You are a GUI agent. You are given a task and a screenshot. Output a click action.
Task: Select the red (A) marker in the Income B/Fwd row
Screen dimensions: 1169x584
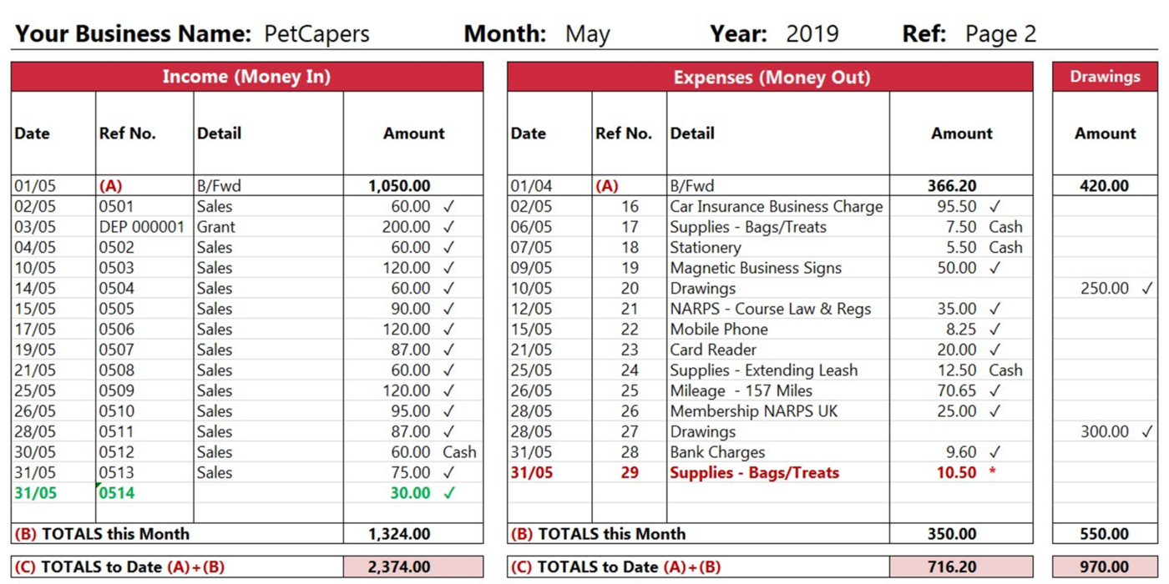pyautogui.click(x=111, y=186)
